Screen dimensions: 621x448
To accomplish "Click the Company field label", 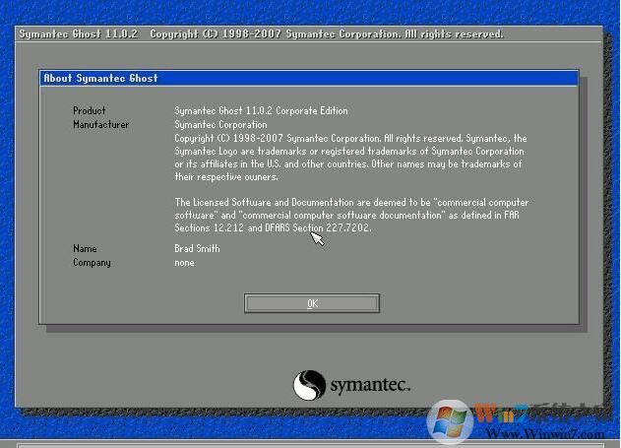I will [x=92, y=263].
